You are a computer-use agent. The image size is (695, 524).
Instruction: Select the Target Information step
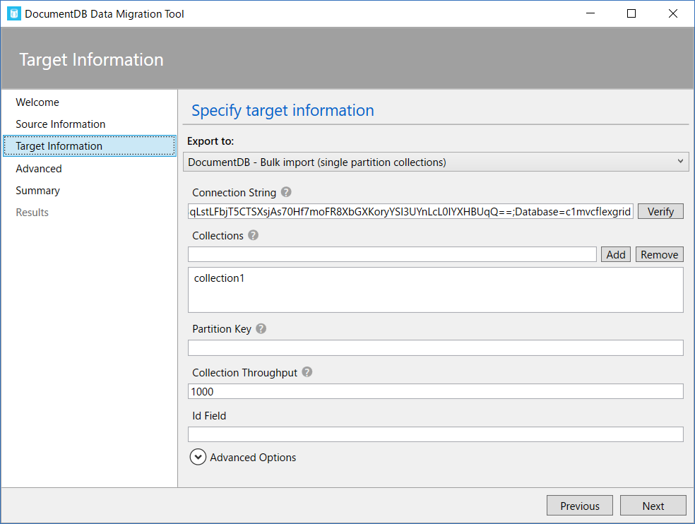[x=90, y=146]
